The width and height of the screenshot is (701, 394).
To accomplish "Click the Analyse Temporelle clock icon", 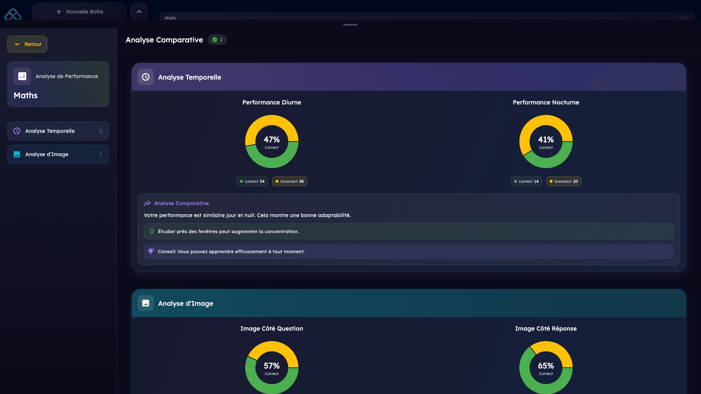I will click(146, 77).
